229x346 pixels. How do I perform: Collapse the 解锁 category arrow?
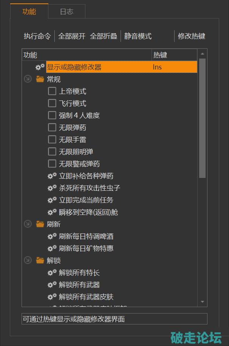28,261
